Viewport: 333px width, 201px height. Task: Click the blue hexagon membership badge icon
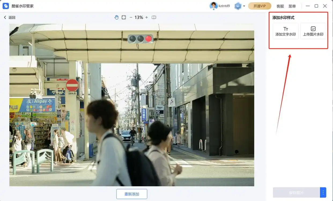pos(238,6)
